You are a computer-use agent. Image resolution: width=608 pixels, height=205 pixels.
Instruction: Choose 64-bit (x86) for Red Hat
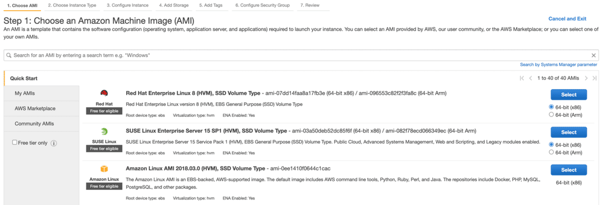click(551, 107)
